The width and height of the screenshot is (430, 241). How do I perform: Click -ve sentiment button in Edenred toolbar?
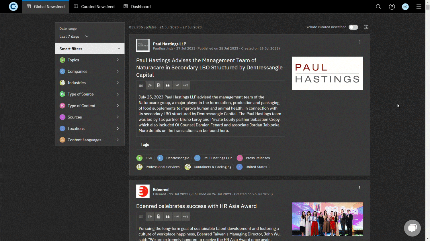[x=177, y=216]
